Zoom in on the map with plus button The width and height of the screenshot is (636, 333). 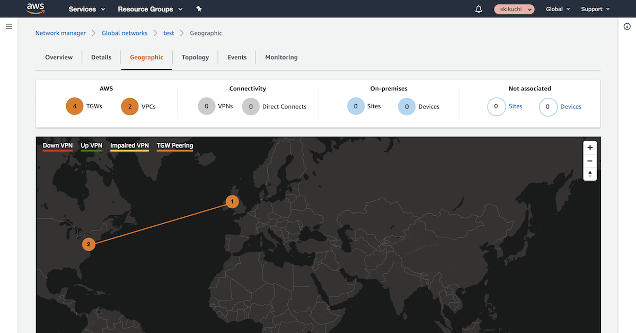[x=589, y=147]
